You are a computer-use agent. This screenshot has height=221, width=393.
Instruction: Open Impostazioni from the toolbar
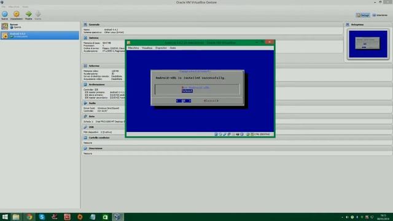click(17, 15)
